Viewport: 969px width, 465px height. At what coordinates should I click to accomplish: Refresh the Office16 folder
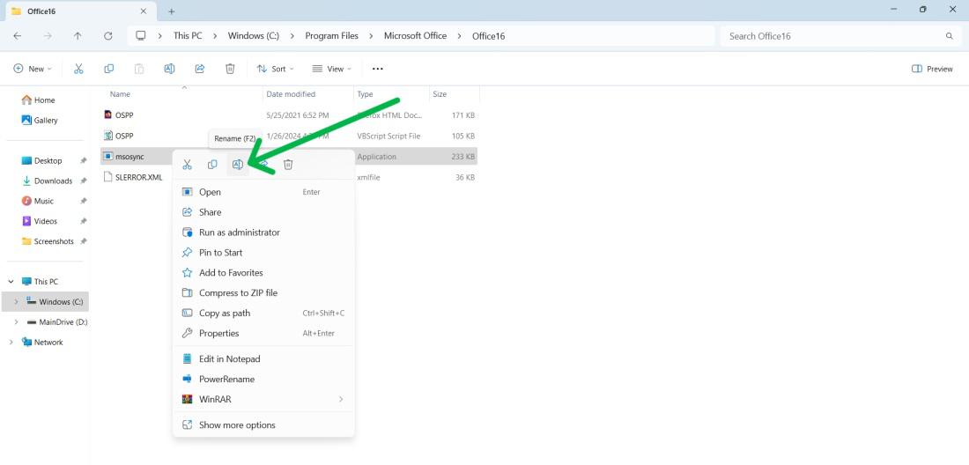(108, 36)
